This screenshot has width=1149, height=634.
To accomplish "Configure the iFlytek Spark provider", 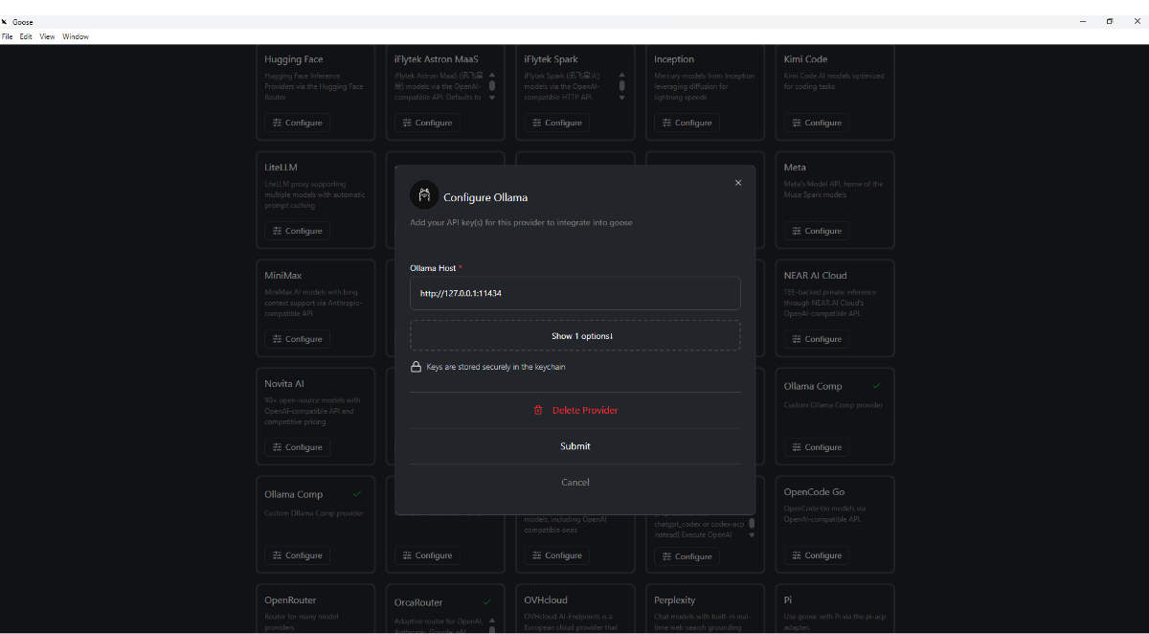I will (x=557, y=123).
